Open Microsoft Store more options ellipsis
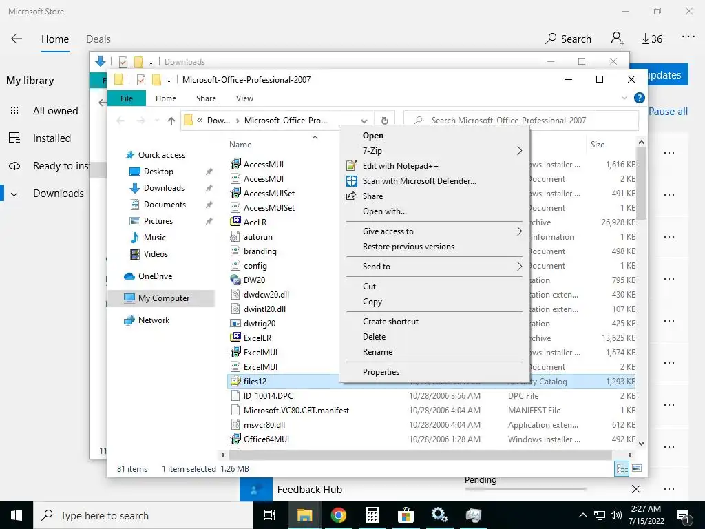 coord(688,37)
